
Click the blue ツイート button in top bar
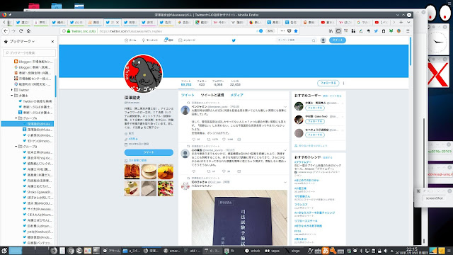[337, 40]
